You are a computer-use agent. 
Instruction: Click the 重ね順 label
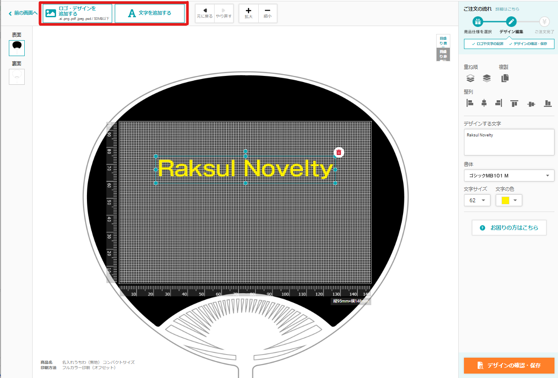[x=471, y=67]
